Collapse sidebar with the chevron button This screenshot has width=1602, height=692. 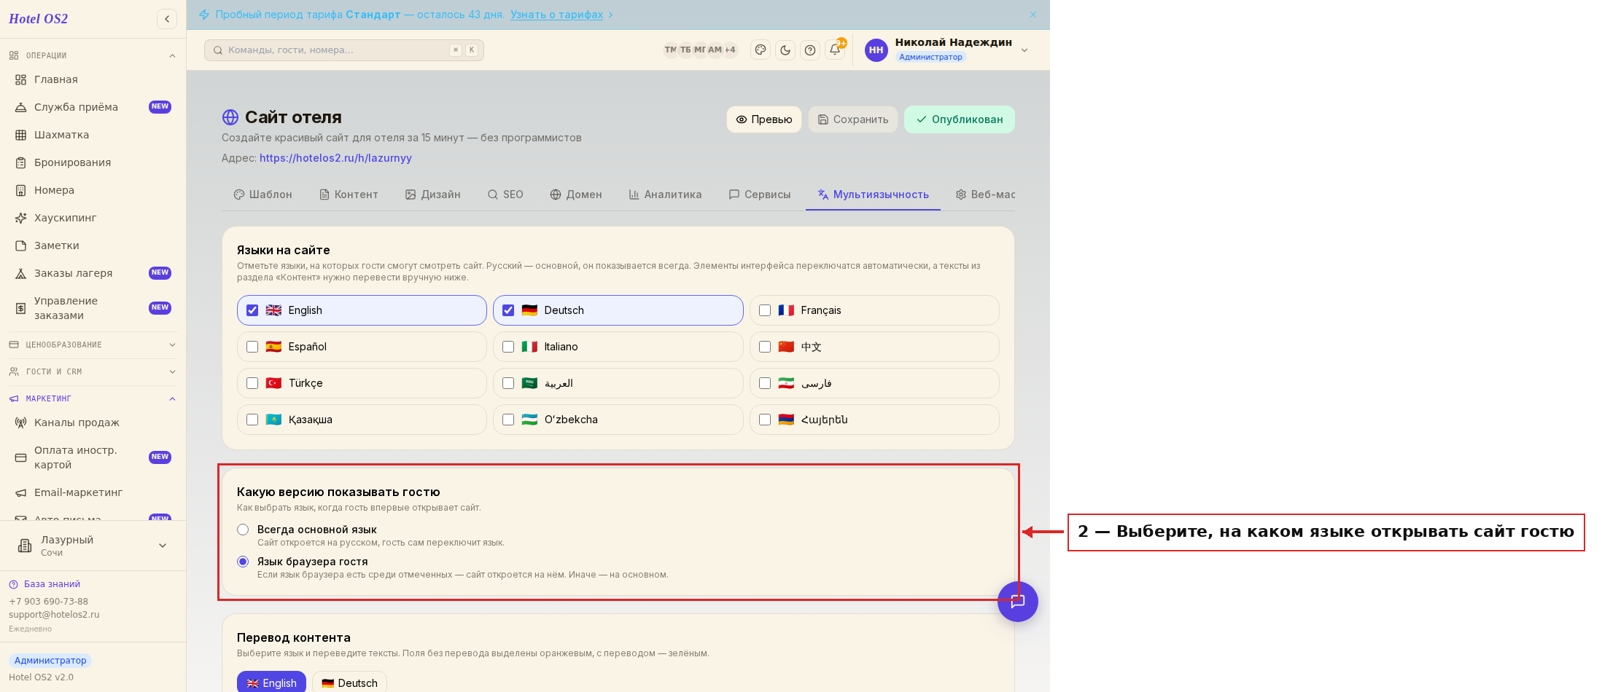pos(167,19)
